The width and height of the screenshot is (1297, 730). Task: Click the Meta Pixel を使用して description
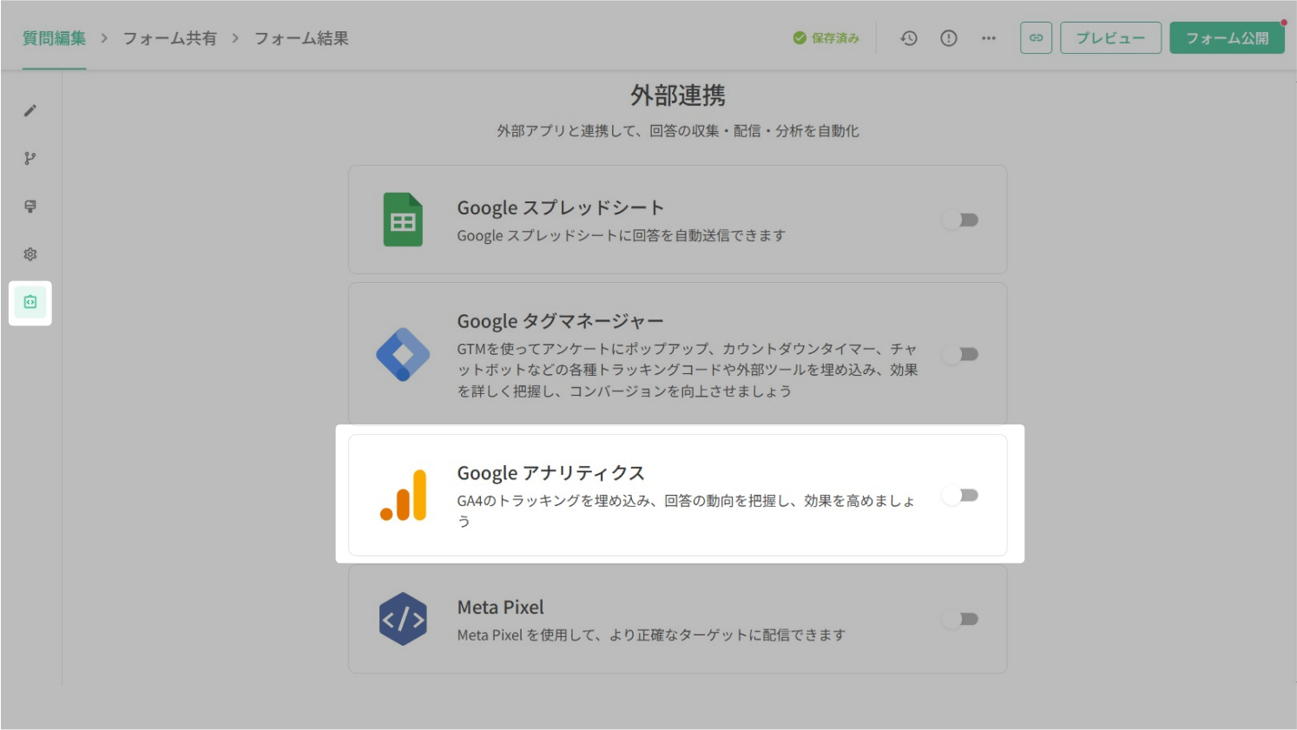651,635
